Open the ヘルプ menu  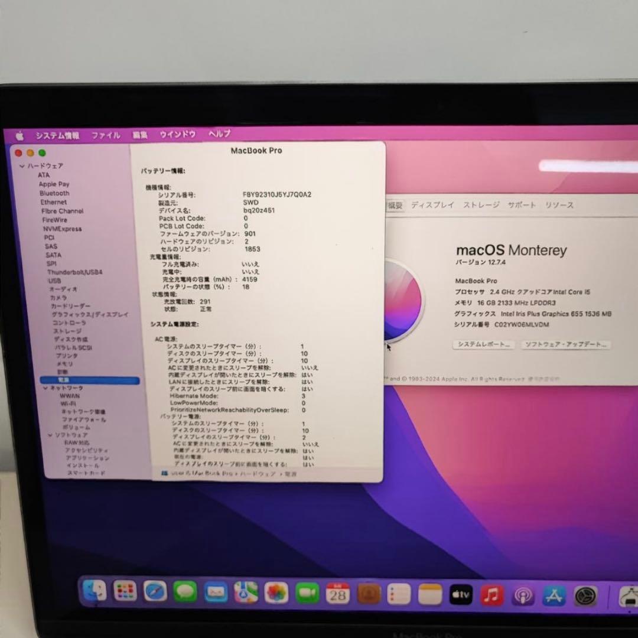click(x=219, y=134)
